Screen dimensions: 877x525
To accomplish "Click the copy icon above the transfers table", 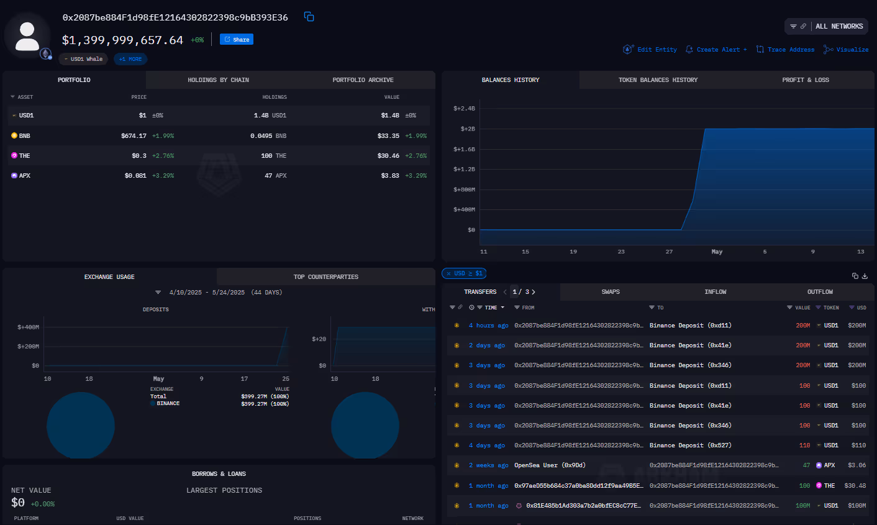I will 855,276.
